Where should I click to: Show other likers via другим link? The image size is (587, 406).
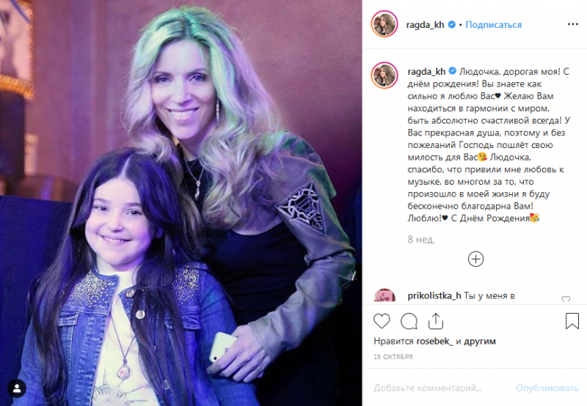pos(480,341)
